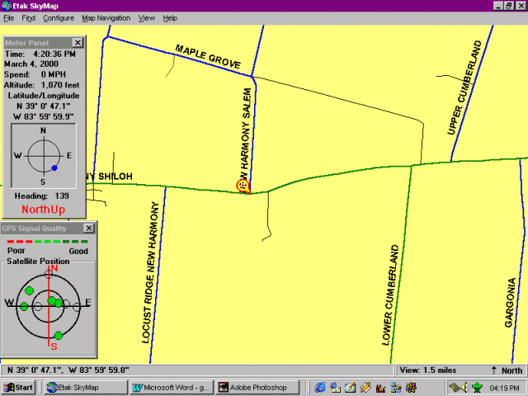Click the LOWER CUMBERLAND road label

(x=390, y=295)
